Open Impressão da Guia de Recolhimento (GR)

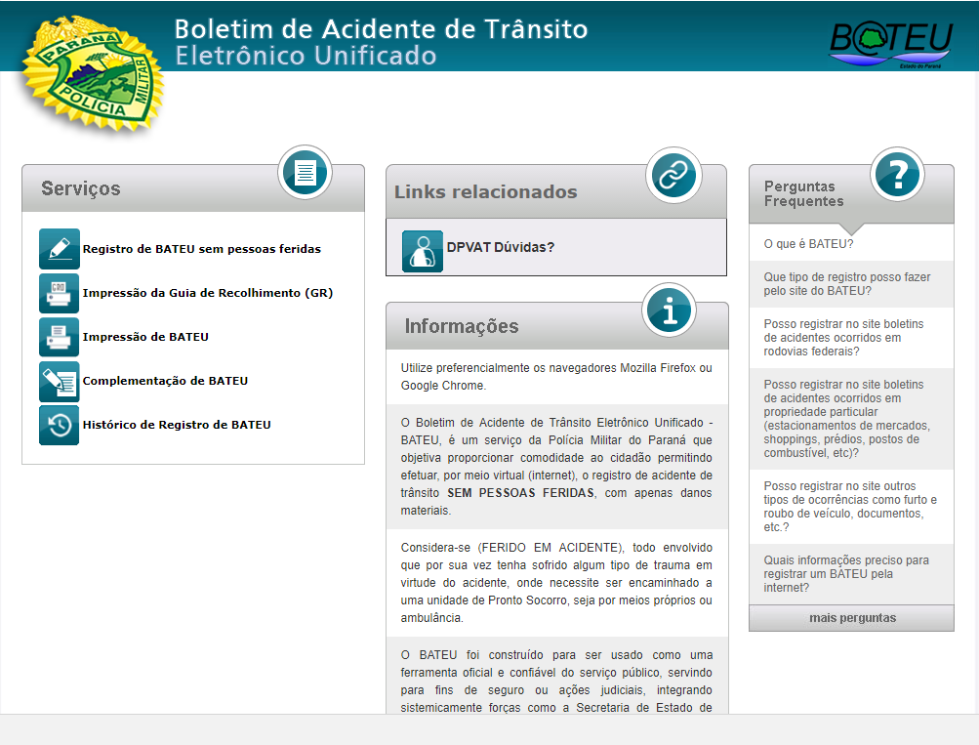tap(208, 293)
